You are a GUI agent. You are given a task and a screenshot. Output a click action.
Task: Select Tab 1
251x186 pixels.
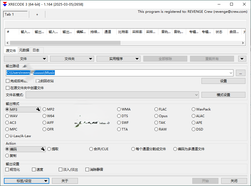tap(15, 14)
